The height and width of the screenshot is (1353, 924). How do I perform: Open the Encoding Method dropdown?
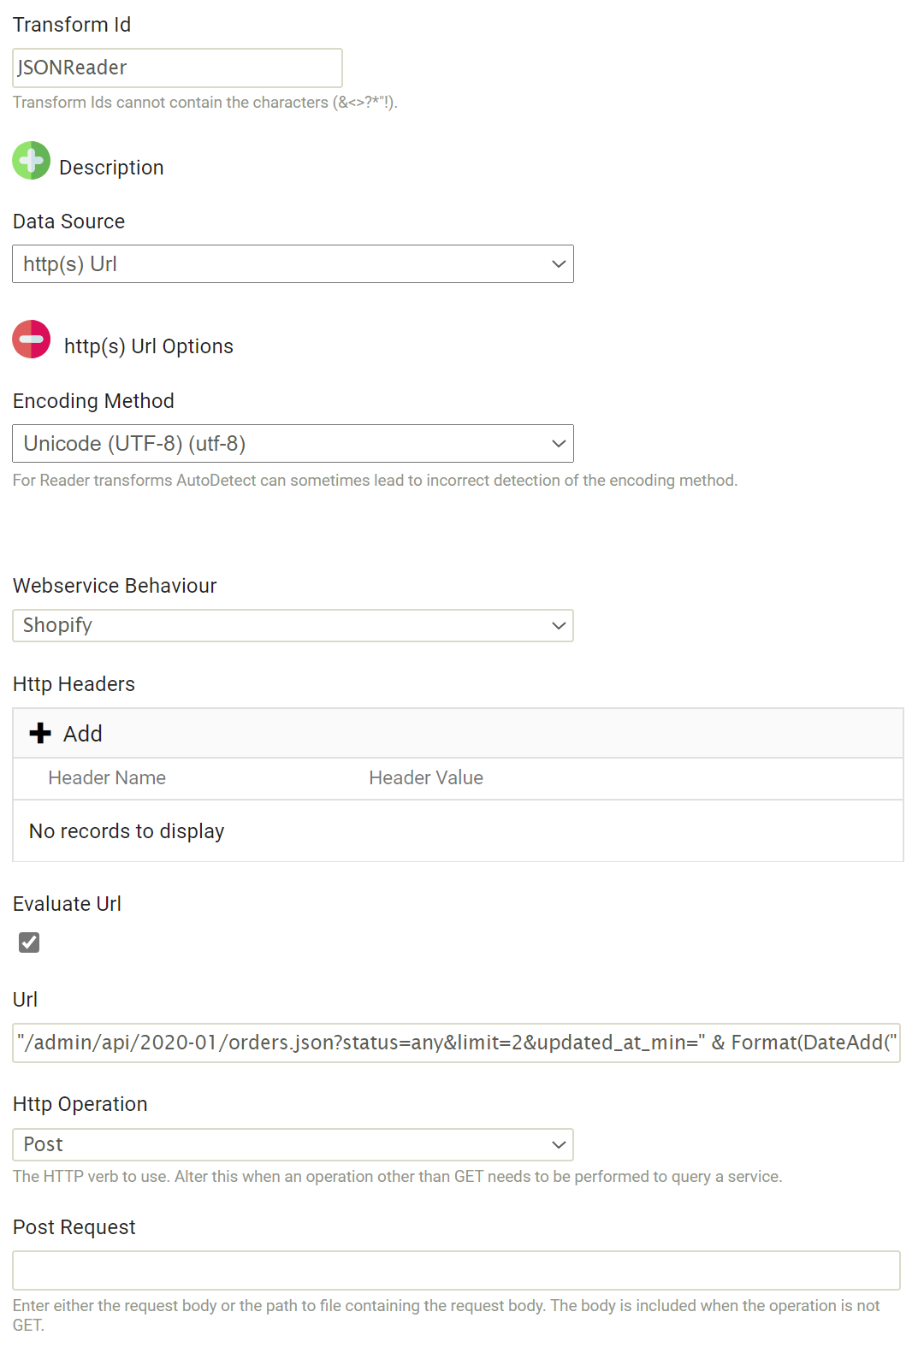293,444
